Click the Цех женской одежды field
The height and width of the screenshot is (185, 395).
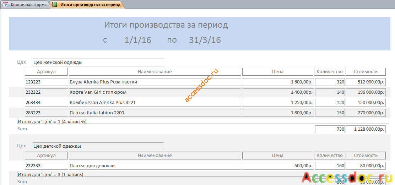98,62
